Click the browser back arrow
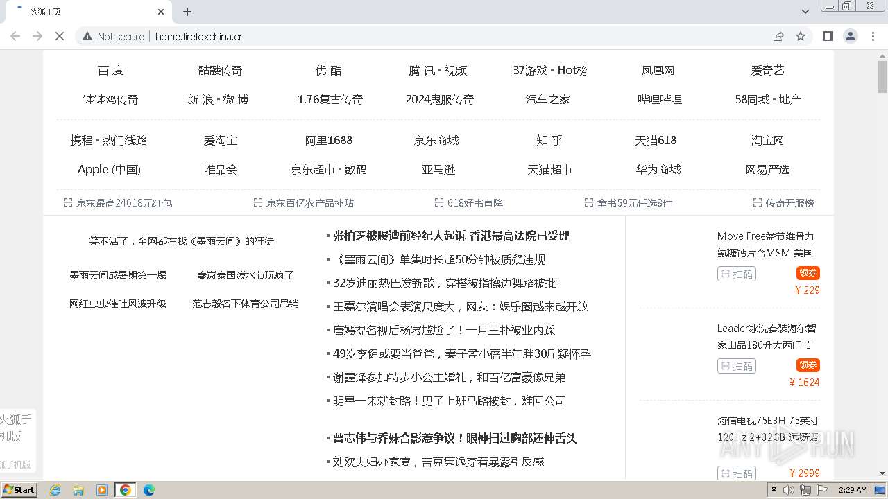The width and height of the screenshot is (888, 499). [x=15, y=36]
